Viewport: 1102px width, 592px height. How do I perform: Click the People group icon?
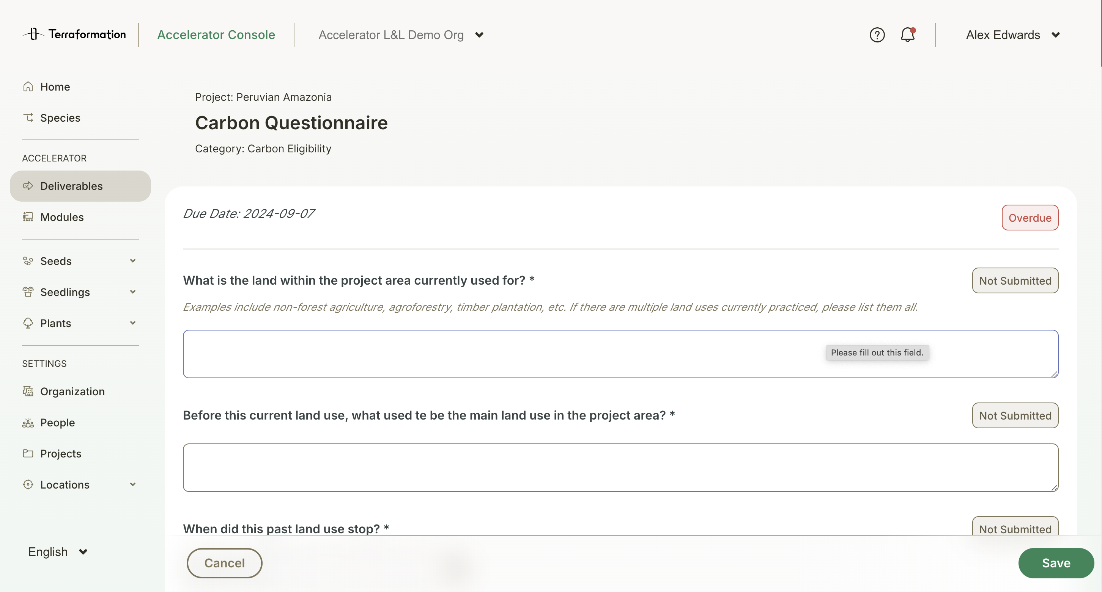(x=28, y=423)
